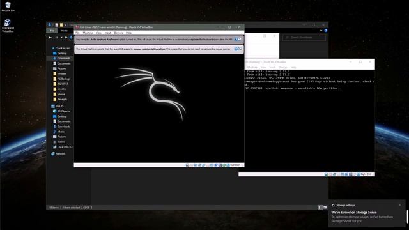The image size is (409, 230).
Task: Open recent locations dropdown in File Explorer
Action: coord(61,38)
